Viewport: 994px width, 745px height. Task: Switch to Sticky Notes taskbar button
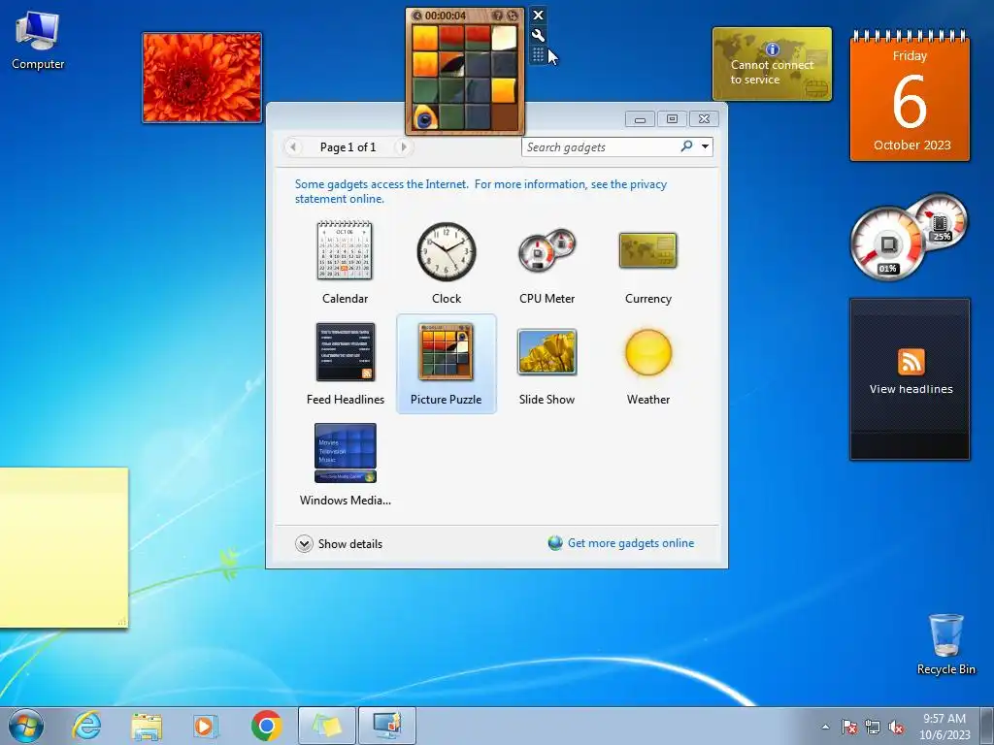[x=327, y=726]
